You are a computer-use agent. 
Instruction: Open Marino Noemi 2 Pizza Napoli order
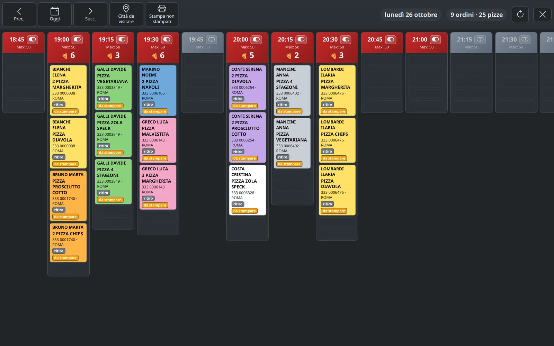(x=158, y=90)
